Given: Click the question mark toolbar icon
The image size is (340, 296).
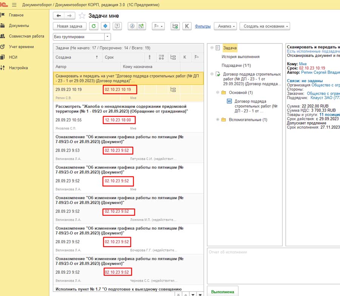Looking at the screenshot, I should tap(117, 26).
